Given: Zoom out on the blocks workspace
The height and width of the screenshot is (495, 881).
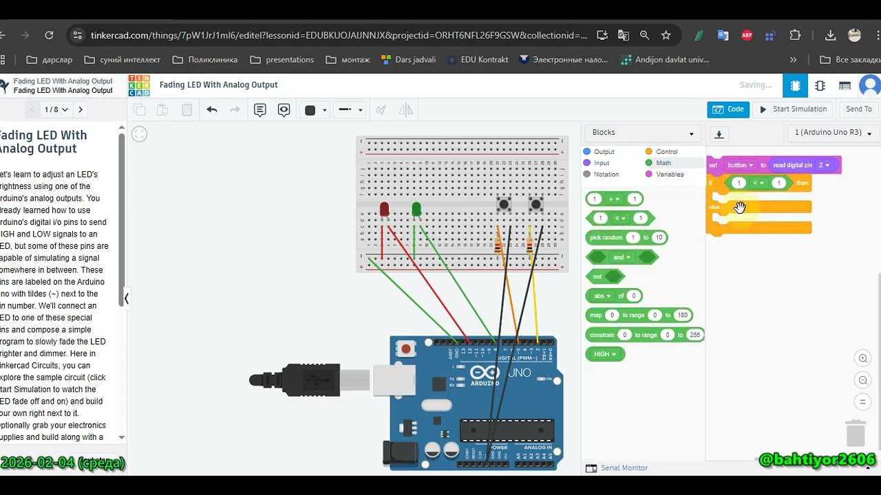Looking at the screenshot, I should [x=862, y=380].
